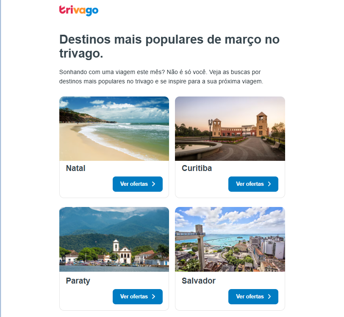Image resolution: width=344 pixels, height=317 pixels.
Task: Open the Curitiba park photo
Action: (230, 129)
